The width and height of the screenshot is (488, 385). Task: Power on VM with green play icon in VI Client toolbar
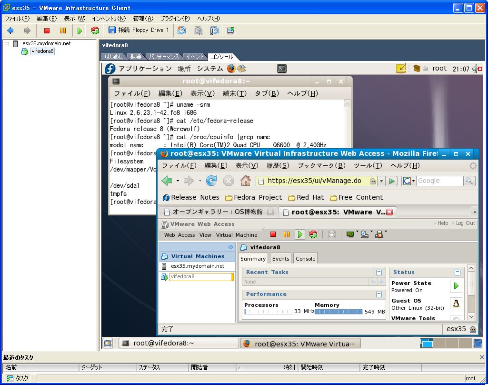(80, 30)
